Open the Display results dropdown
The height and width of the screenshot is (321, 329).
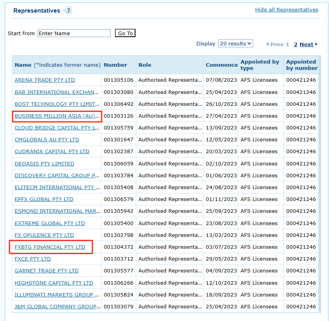pyautogui.click(x=235, y=44)
